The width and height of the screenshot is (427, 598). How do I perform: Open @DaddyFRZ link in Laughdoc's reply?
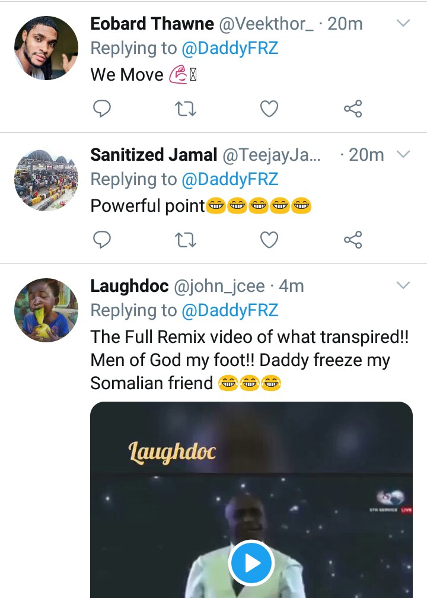229,311
